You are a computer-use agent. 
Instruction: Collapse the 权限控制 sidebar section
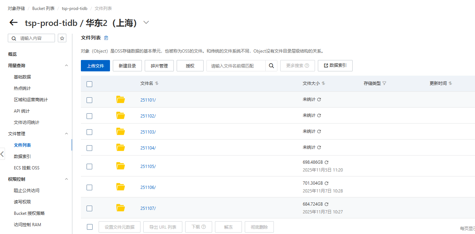pos(66,179)
